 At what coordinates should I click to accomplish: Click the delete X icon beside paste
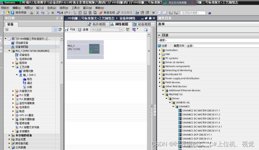tap(53, 12)
